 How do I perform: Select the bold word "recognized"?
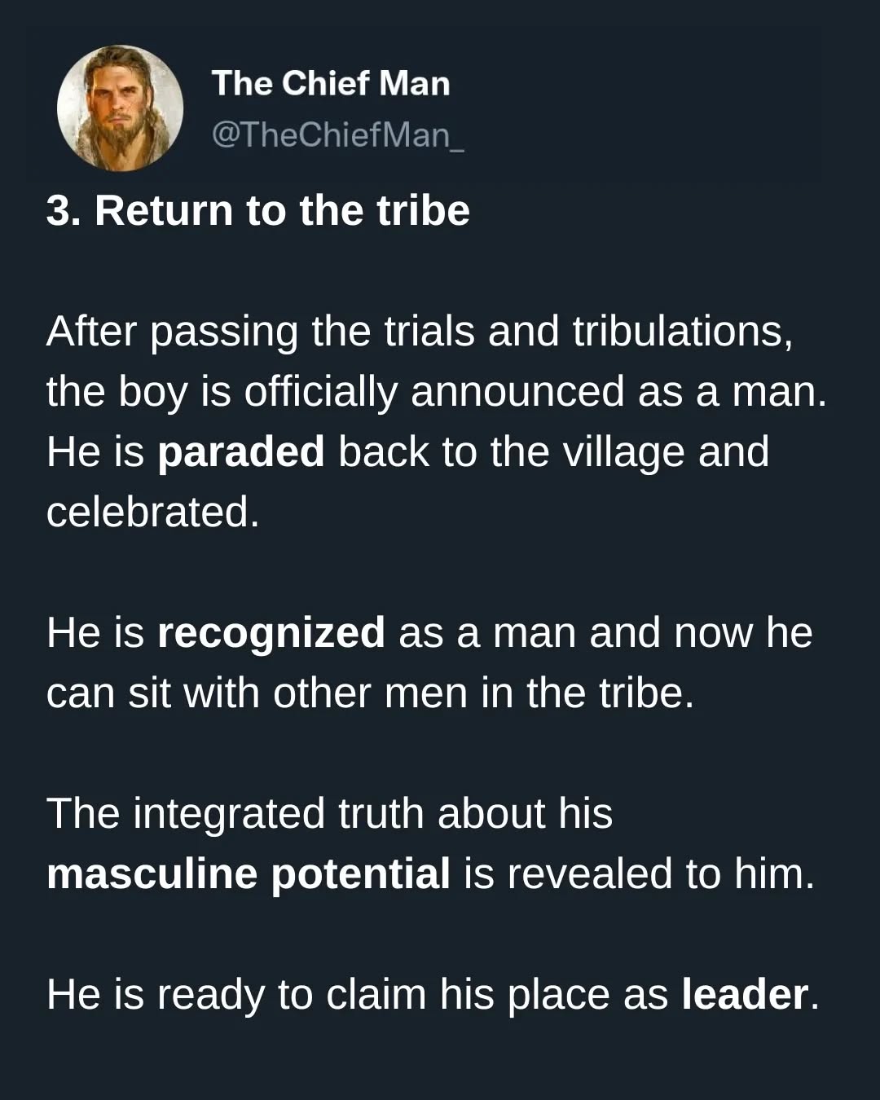(271, 632)
